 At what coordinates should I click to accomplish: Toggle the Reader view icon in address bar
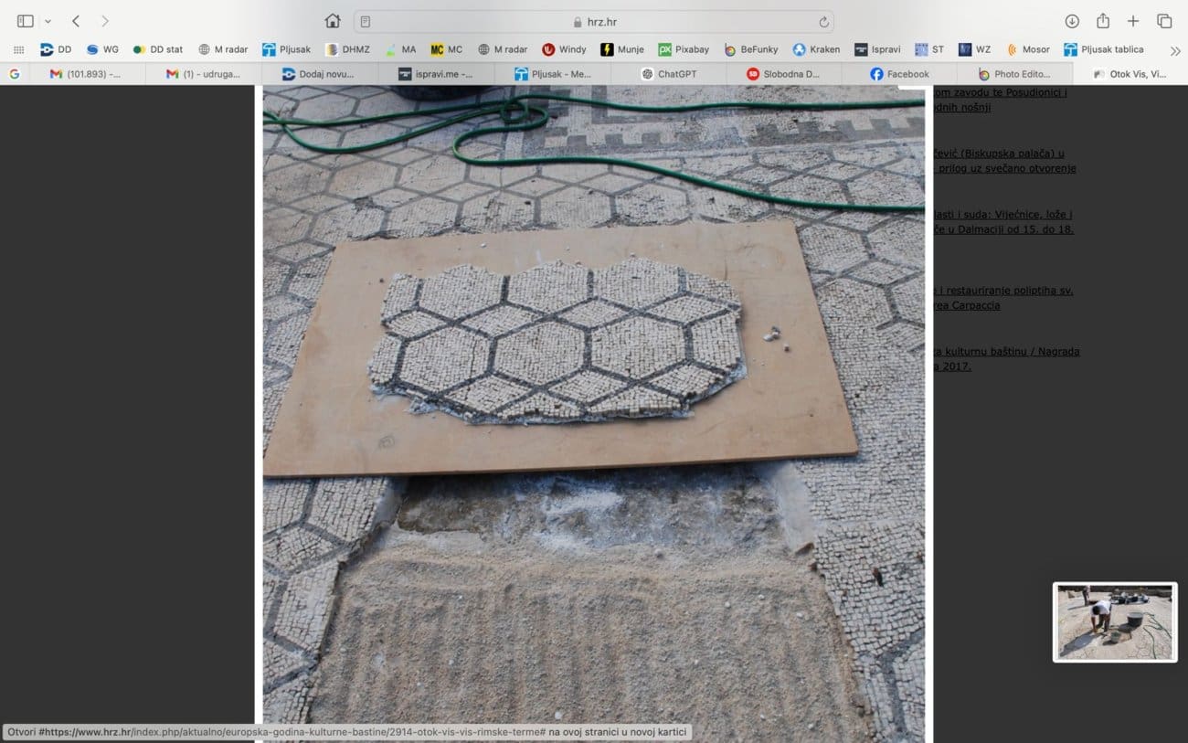(x=366, y=21)
